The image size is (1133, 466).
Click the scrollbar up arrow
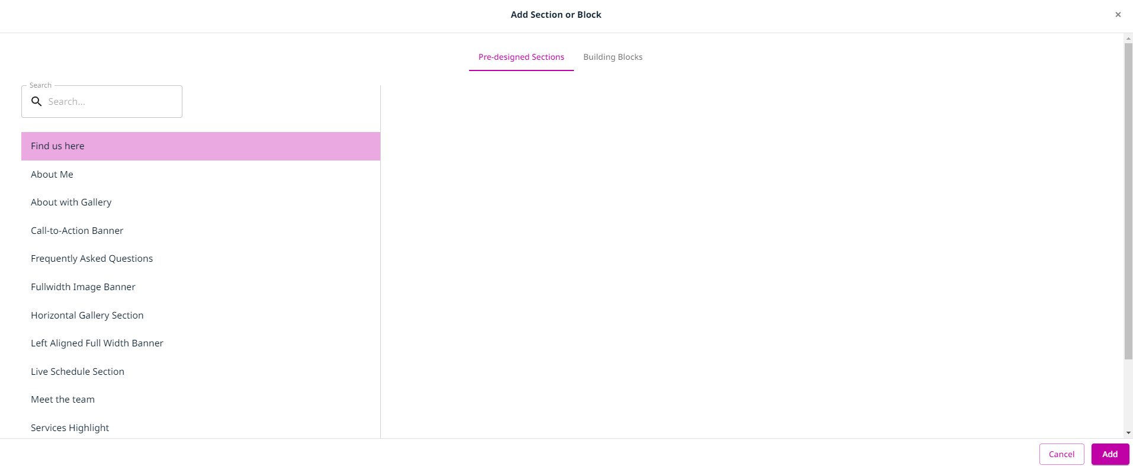click(1128, 38)
